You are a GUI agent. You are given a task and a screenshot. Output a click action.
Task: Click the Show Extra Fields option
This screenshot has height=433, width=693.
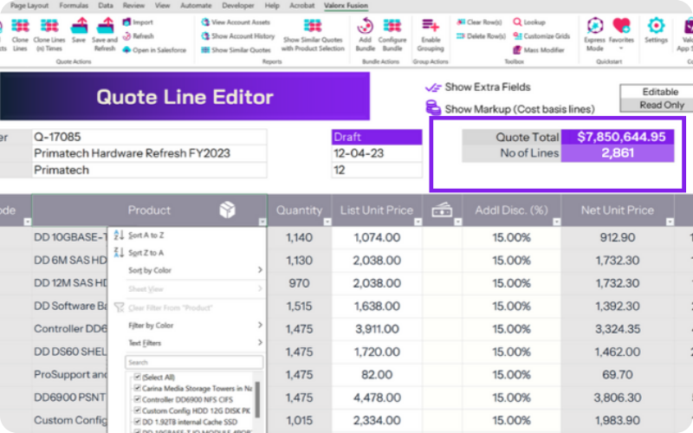coord(478,87)
